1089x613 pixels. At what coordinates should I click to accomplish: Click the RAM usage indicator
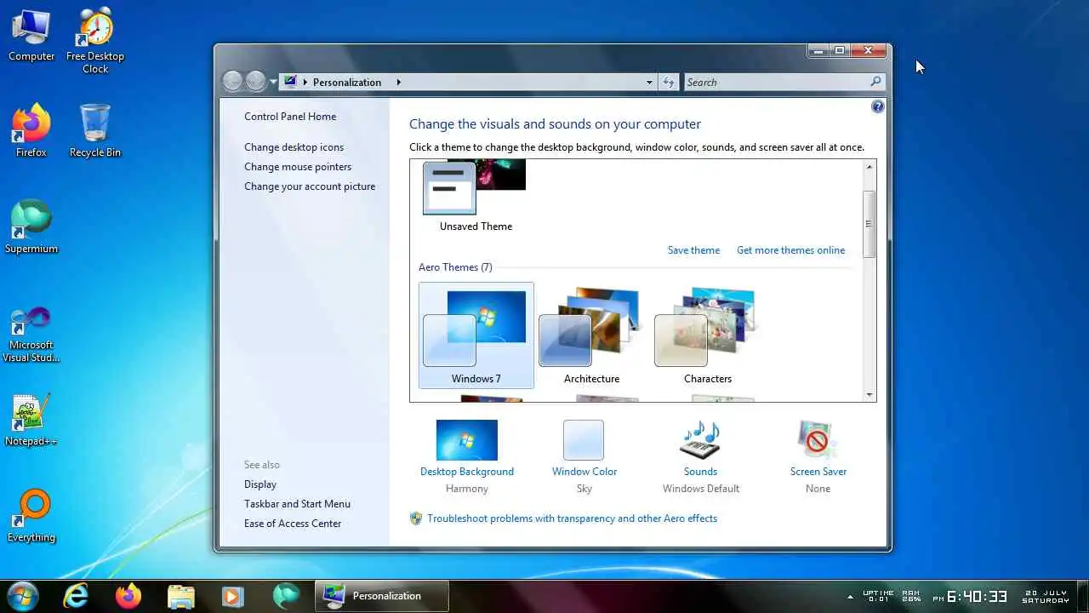point(910,596)
